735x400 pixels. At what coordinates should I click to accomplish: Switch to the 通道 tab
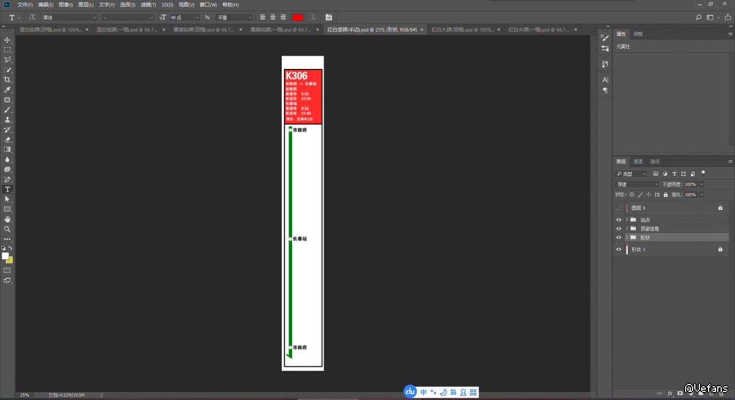638,162
